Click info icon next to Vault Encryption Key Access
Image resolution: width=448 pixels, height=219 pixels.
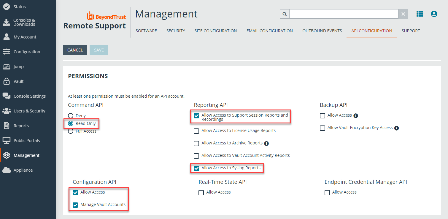pos(397,128)
